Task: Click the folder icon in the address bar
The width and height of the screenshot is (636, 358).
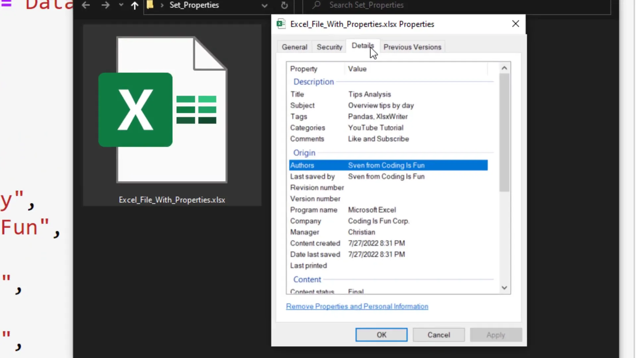Action: pyautogui.click(x=150, y=5)
